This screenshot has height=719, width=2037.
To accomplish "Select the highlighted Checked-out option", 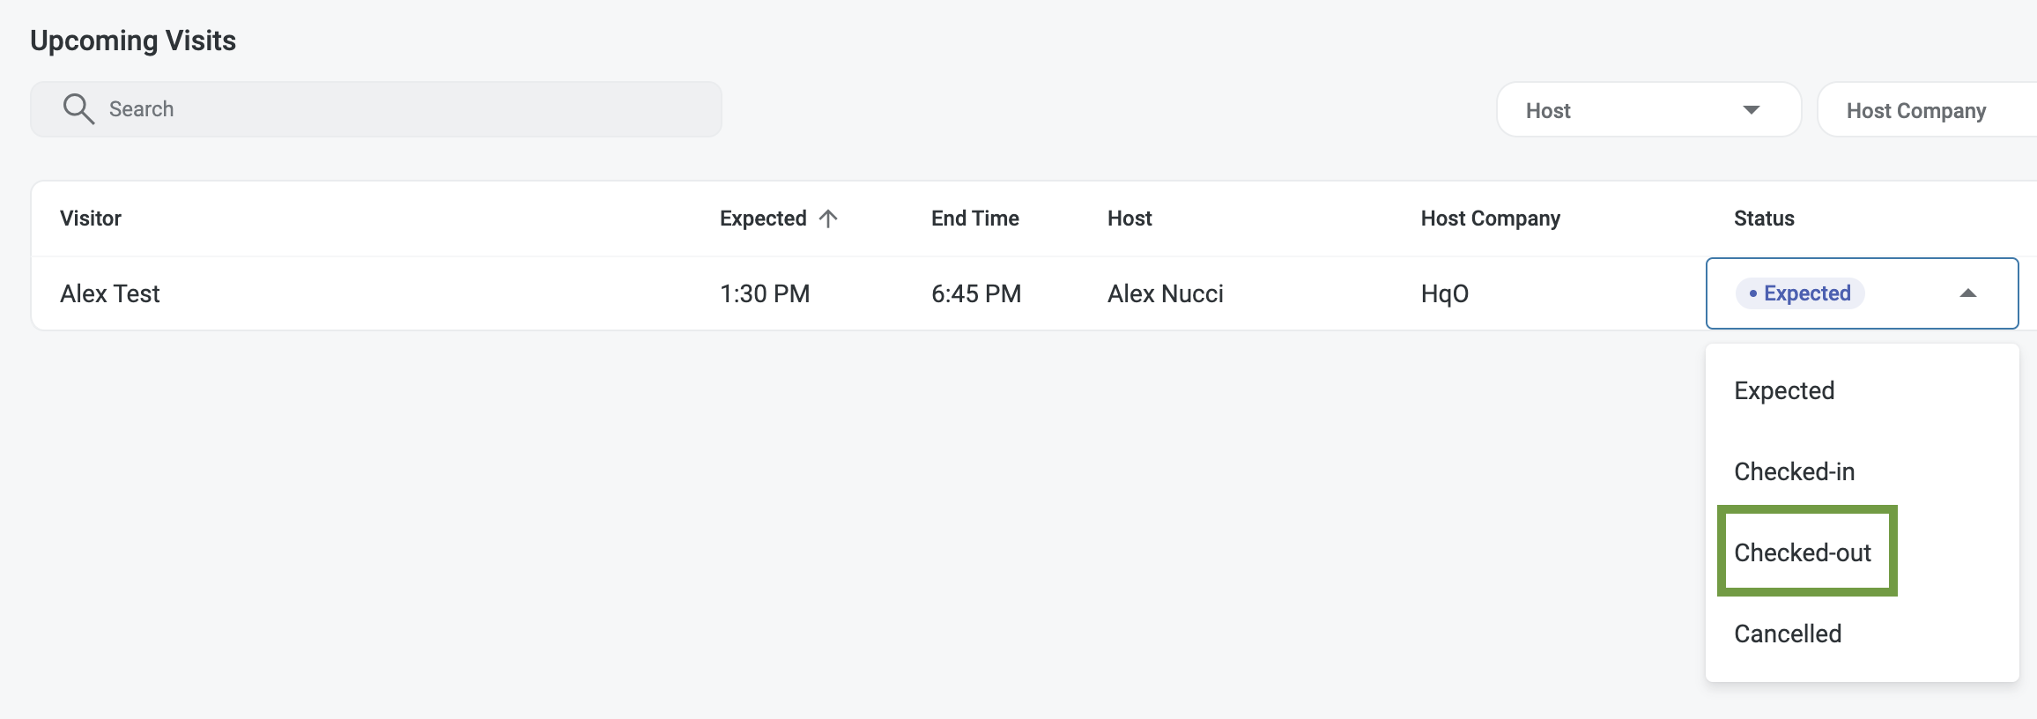I will [x=1803, y=552].
